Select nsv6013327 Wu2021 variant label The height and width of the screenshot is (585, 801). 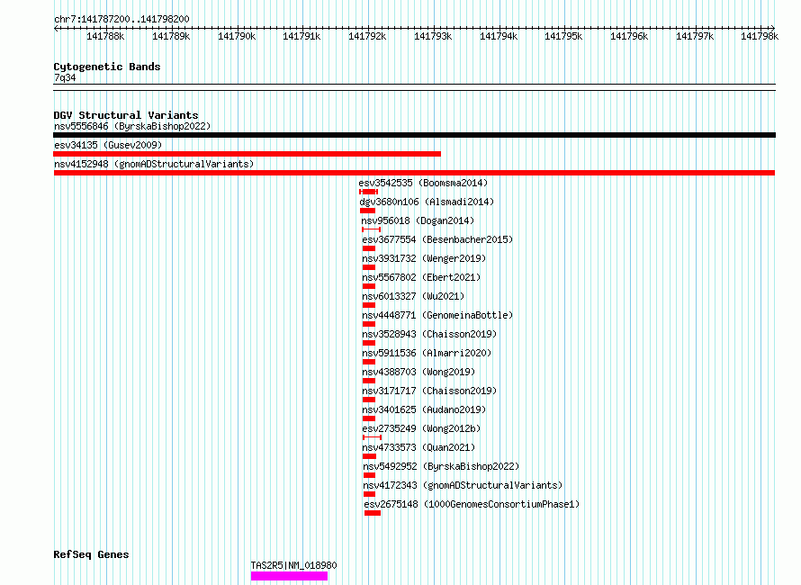click(x=413, y=296)
